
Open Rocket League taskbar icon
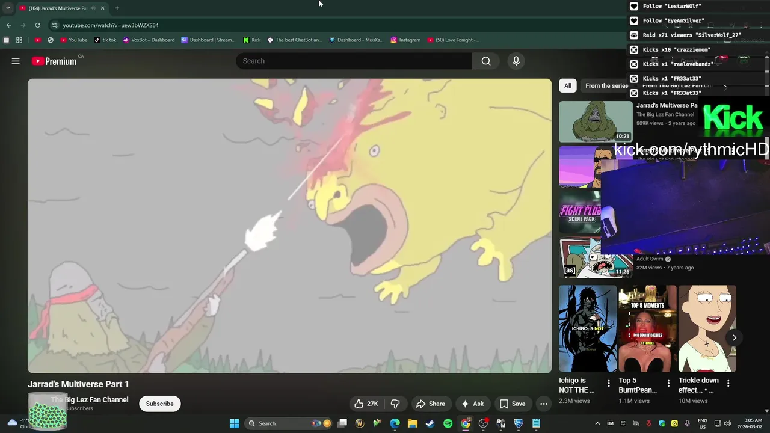point(519,423)
